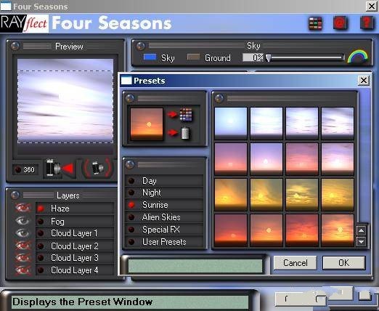Click the Sky panel corner orb

pyautogui.click(x=140, y=46)
